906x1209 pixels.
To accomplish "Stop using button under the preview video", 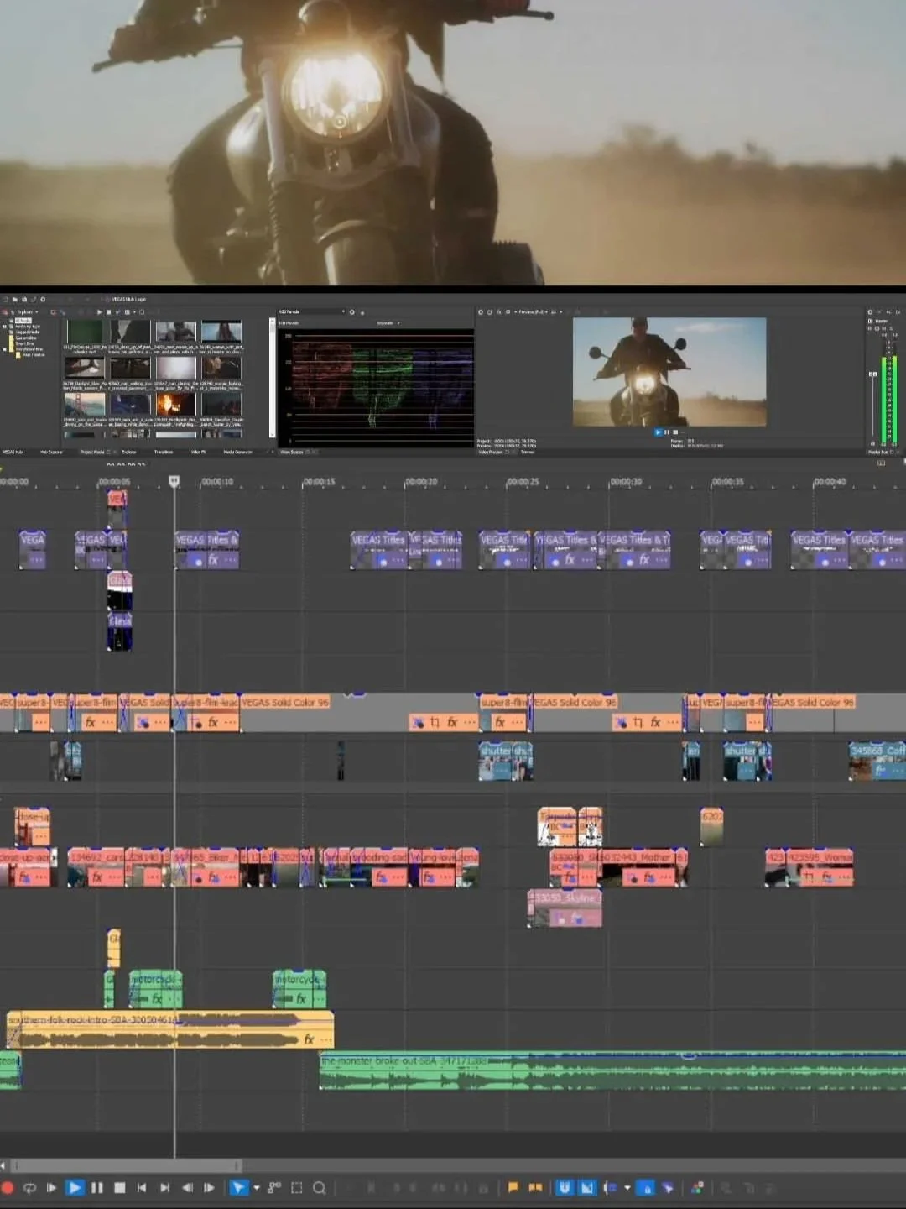I will pyautogui.click(x=676, y=432).
